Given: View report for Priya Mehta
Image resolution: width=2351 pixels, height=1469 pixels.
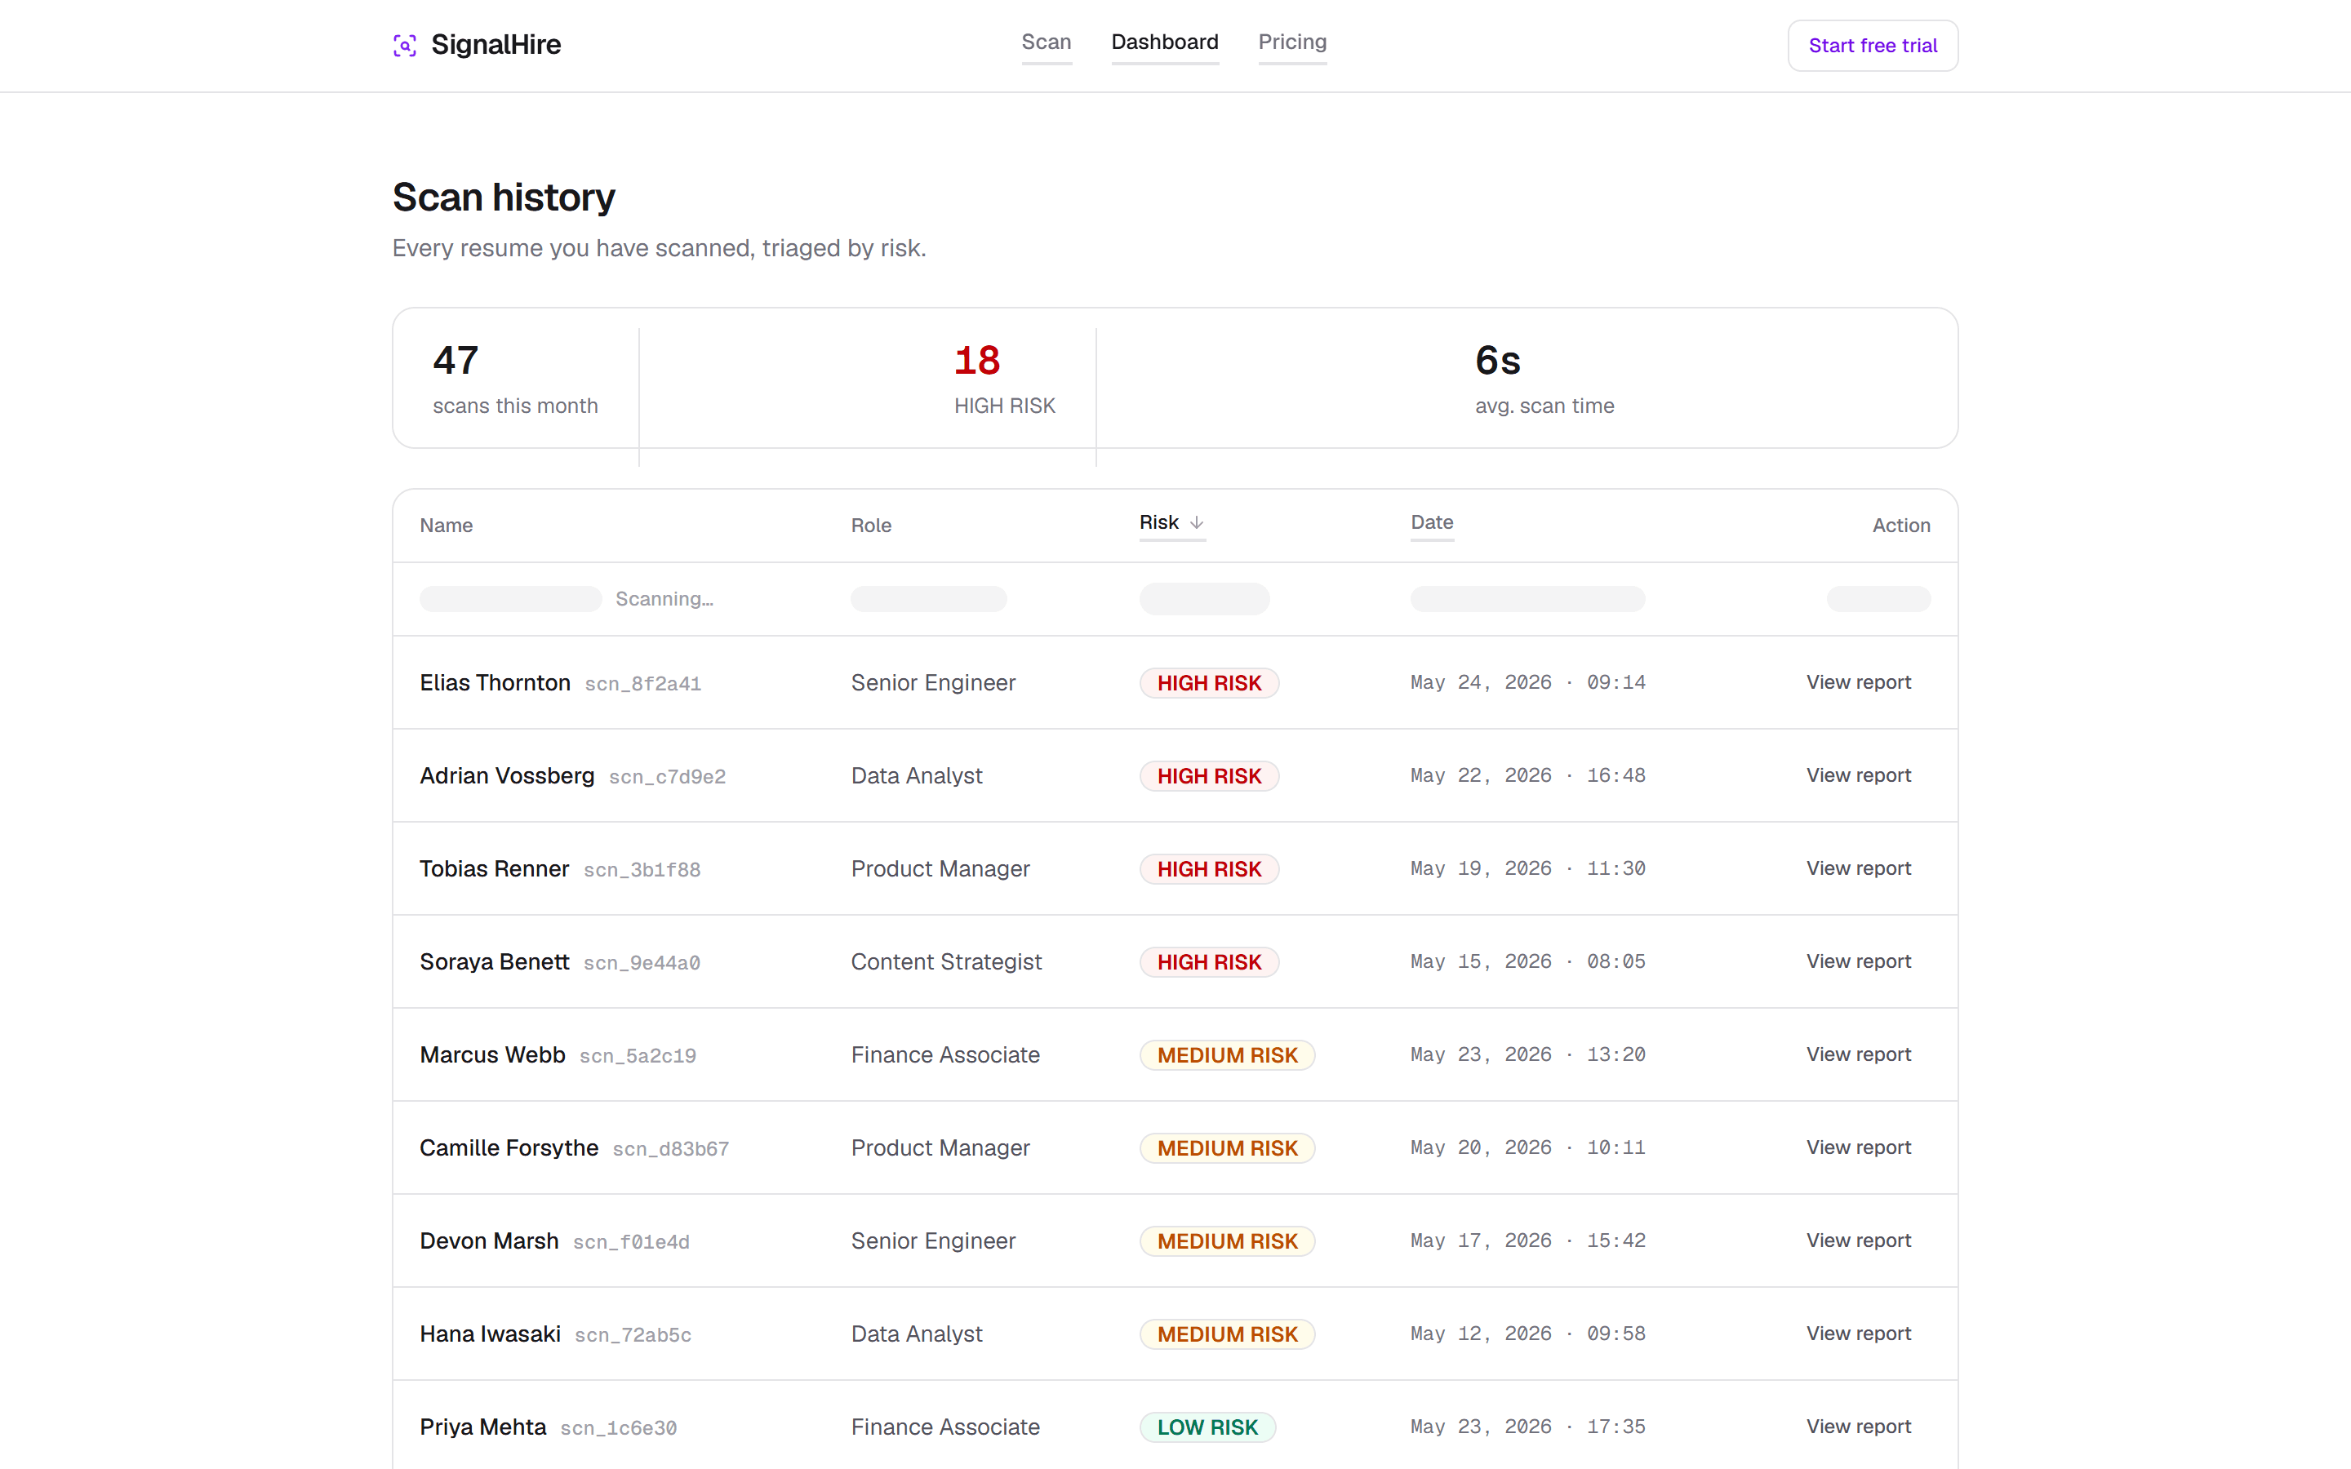Looking at the screenshot, I should 1859,1427.
